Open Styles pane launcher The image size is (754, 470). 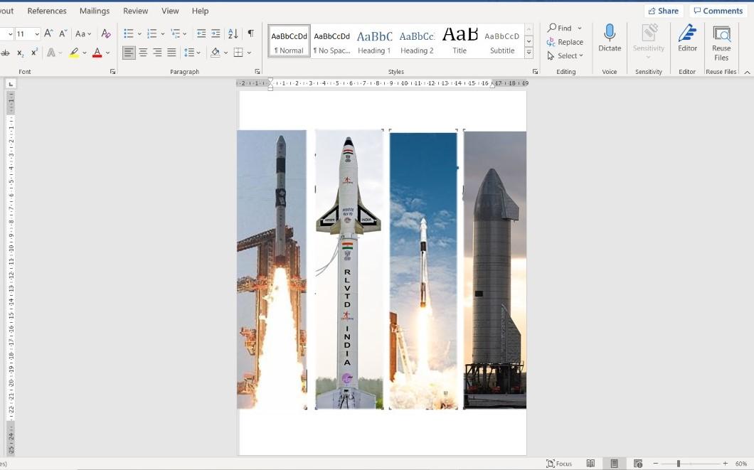(535, 72)
